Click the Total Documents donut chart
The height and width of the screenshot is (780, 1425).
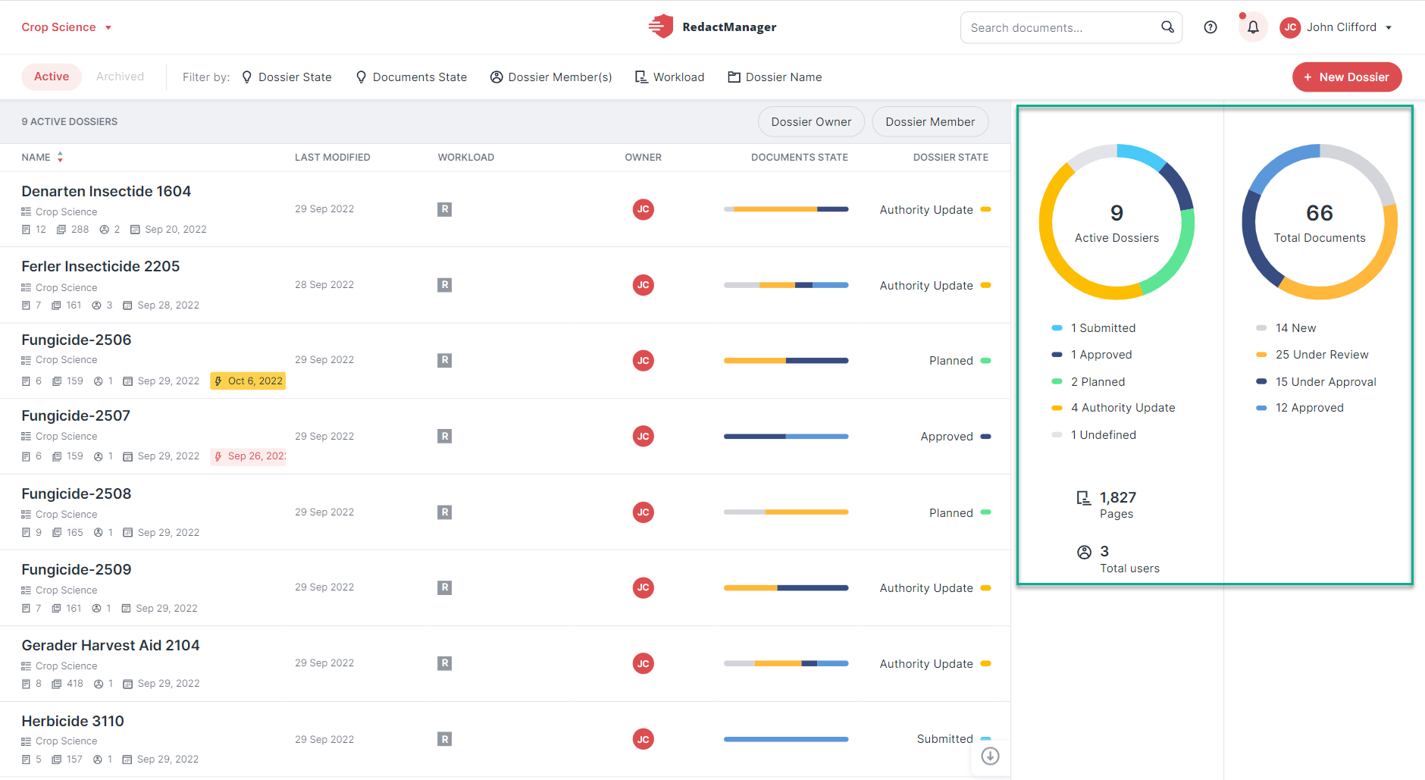(1320, 222)
